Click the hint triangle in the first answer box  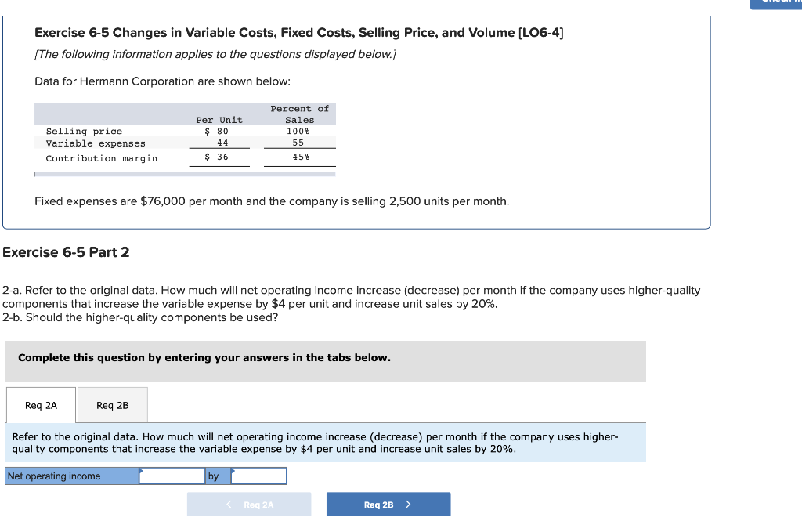pos(141,472)
